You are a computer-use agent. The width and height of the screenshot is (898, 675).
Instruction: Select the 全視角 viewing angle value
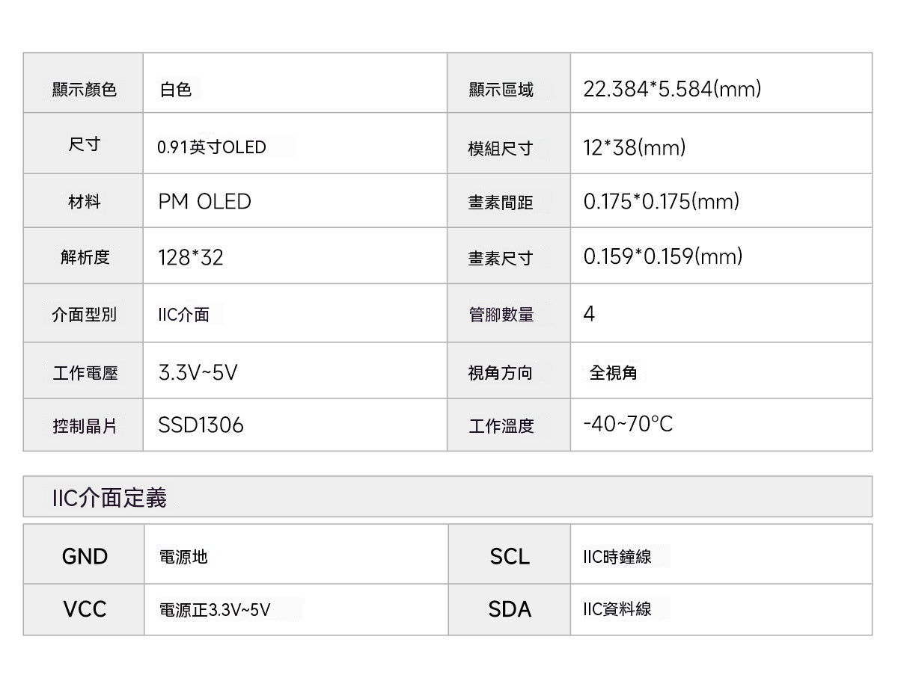613,372
